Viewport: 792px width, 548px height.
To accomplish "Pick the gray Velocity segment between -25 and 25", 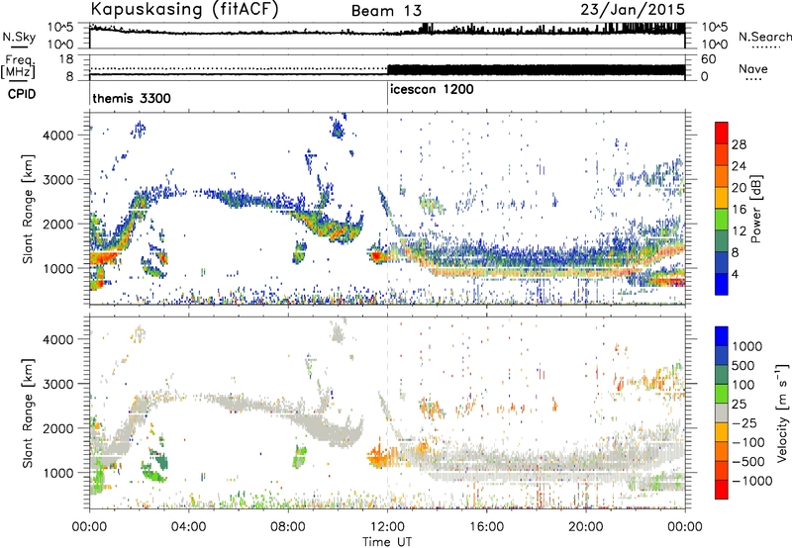I will tap(722, 412).
